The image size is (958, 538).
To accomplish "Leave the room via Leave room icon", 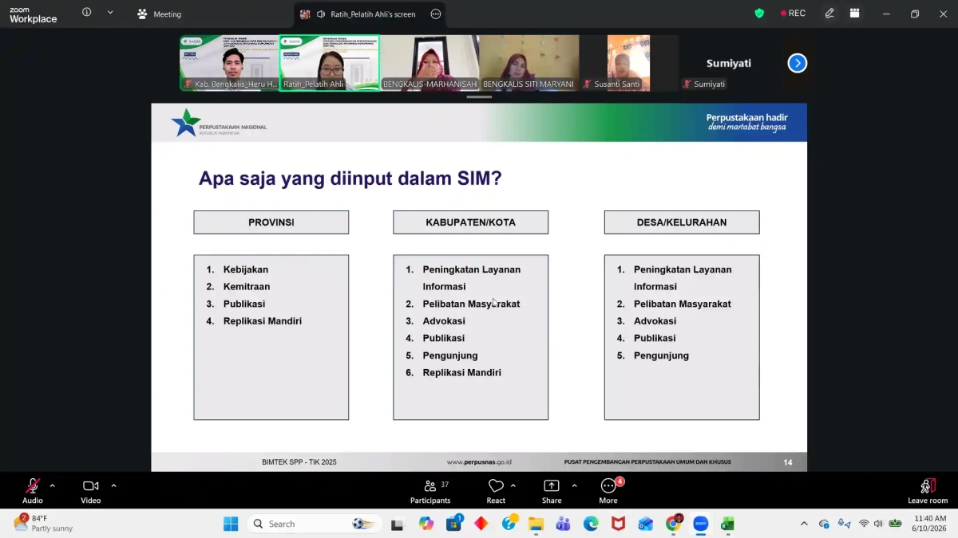I will tap(928, 491).
